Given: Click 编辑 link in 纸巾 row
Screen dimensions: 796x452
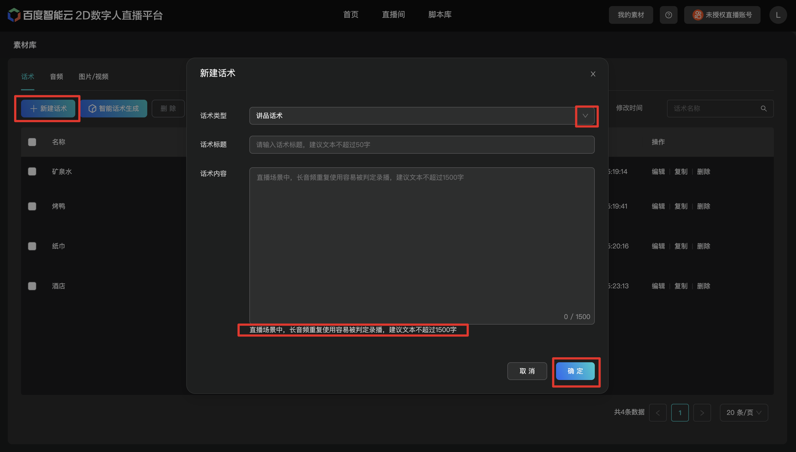Looking at the screenshot, I should coord(658,246).
